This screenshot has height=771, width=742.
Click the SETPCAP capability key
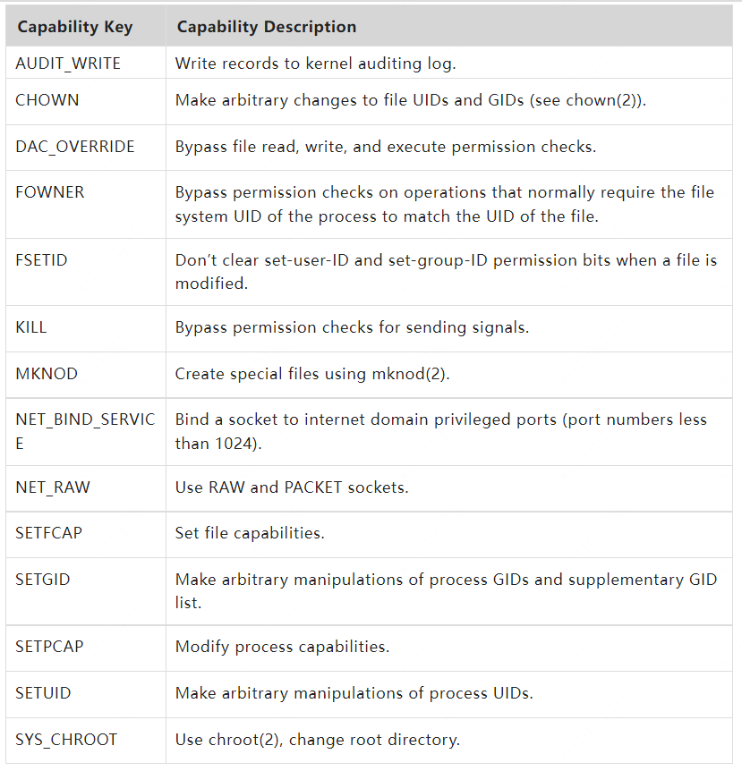point(49,647)
